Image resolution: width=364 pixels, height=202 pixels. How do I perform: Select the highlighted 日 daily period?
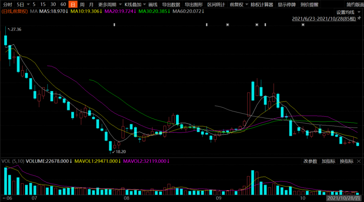coord(73,4)
